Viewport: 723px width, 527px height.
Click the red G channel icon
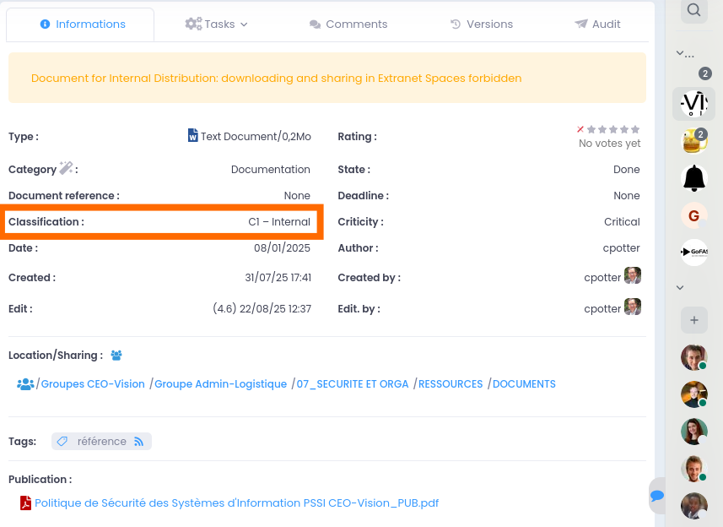click(693, 215)
